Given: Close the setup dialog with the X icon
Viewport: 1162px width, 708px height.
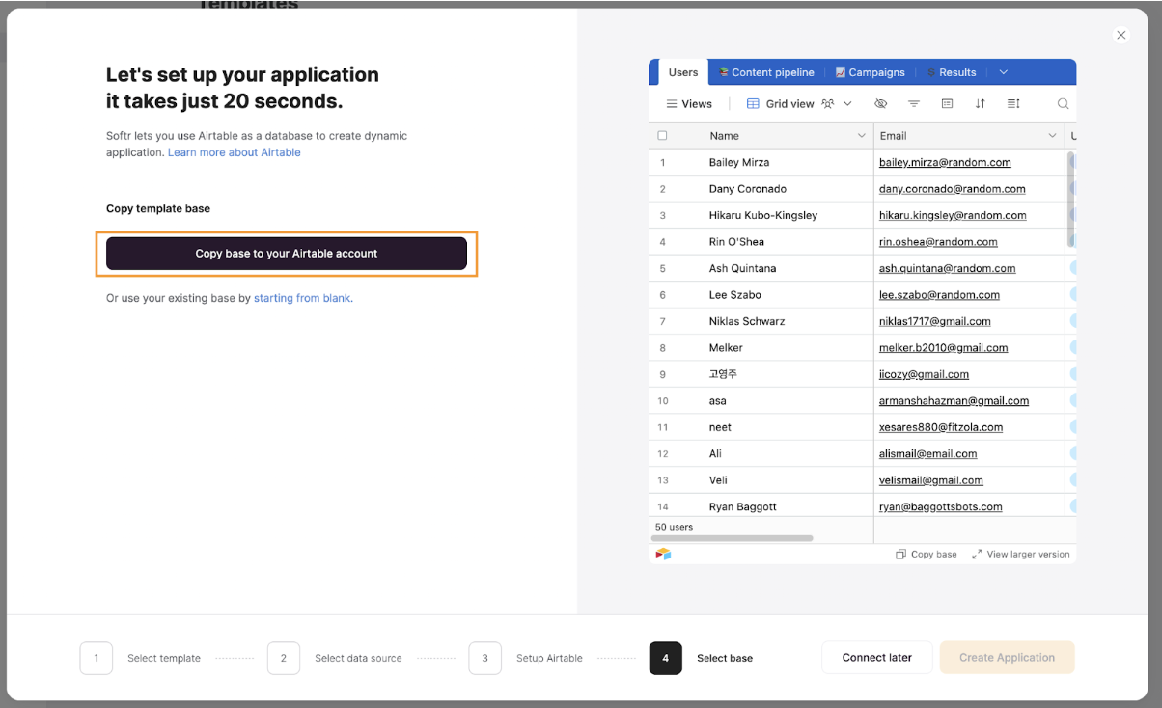Looking at the screenshot, I should (1120, 35).
